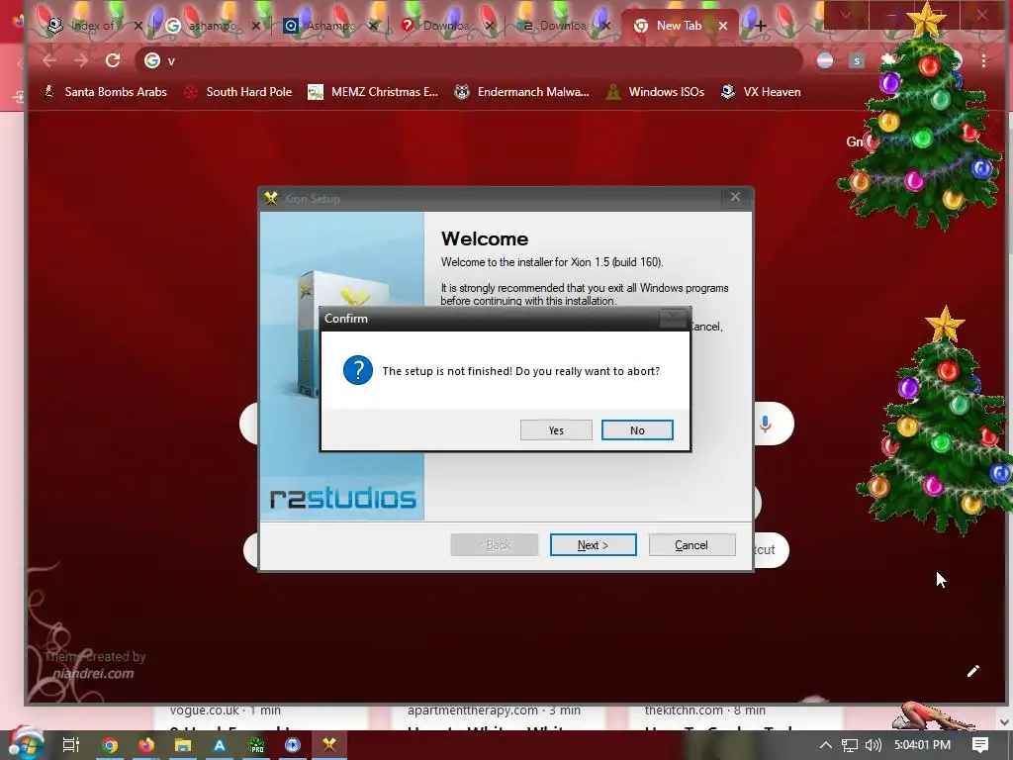The height and width of the screenshot is (760, 1013).
Task: Open Firefox from the taskbar
Action: pos(146,745)
